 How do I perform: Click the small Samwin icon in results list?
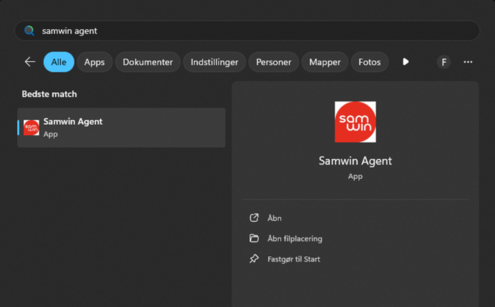coord(31,127)
